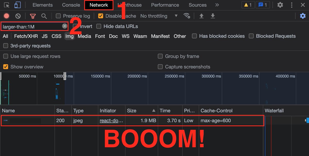Open network conditions via the wifi icon
The width and height of the screenshot is (309, 156).
[187, 16]
